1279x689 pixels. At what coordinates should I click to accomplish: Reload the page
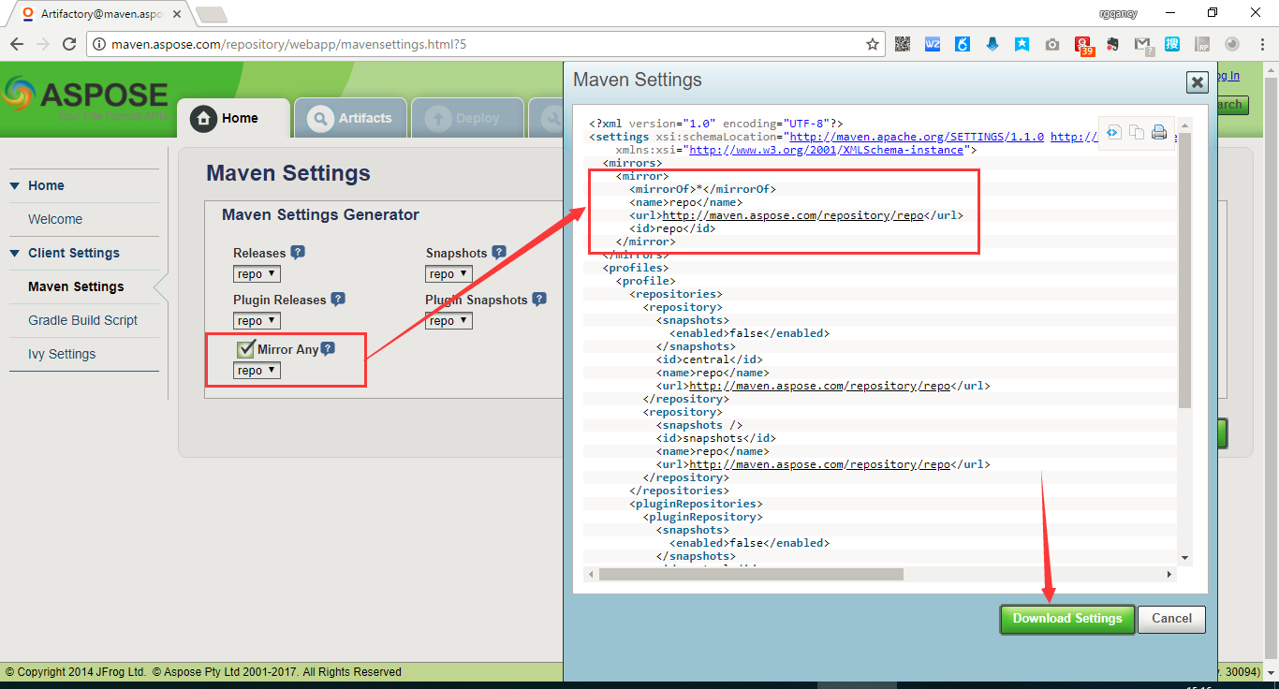pos(69,44)
